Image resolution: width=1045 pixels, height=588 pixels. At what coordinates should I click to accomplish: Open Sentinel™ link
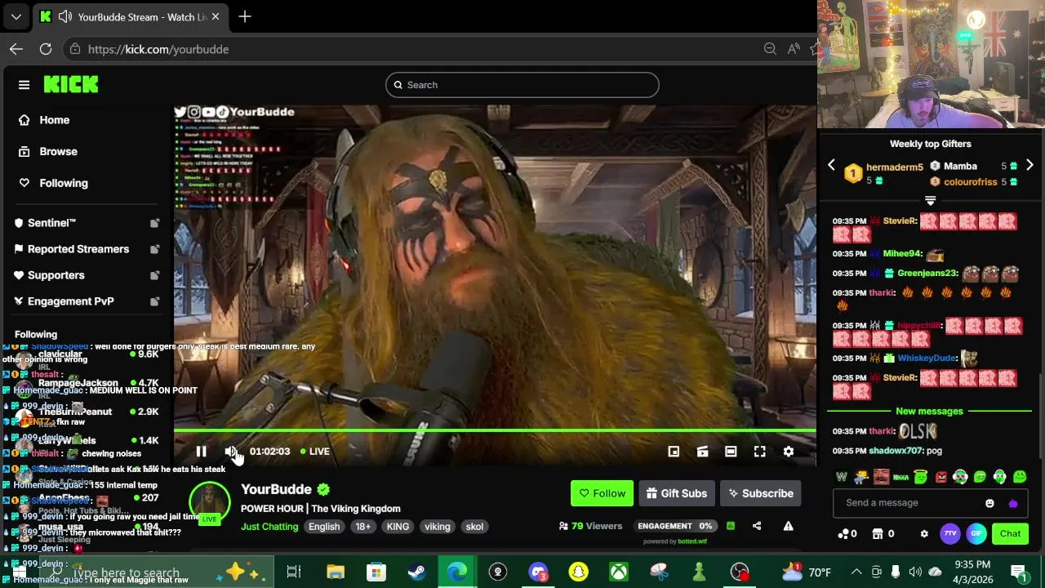click(x=87, y=223)
